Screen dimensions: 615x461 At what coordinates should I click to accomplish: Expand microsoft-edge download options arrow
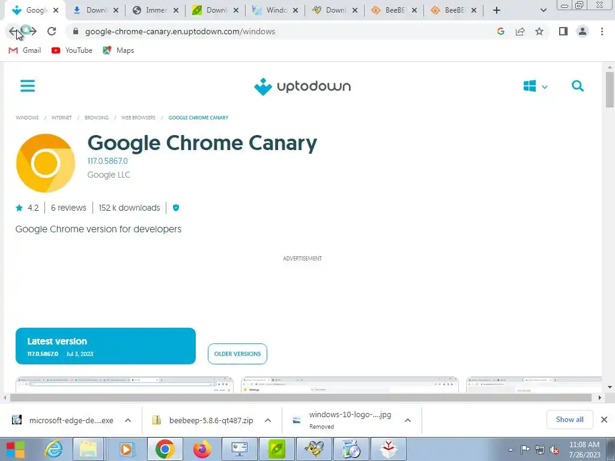(x=128, y=420)
